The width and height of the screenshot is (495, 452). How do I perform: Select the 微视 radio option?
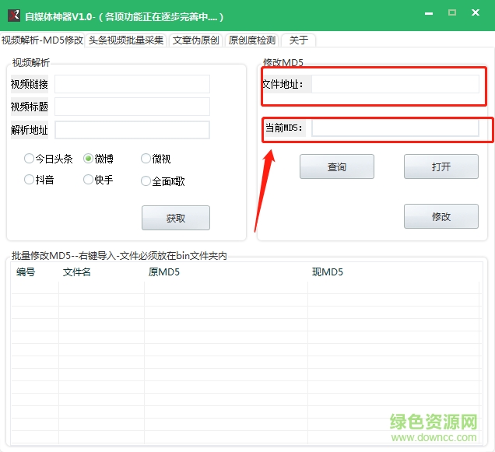pyautogui.click(x=146, y=159)
